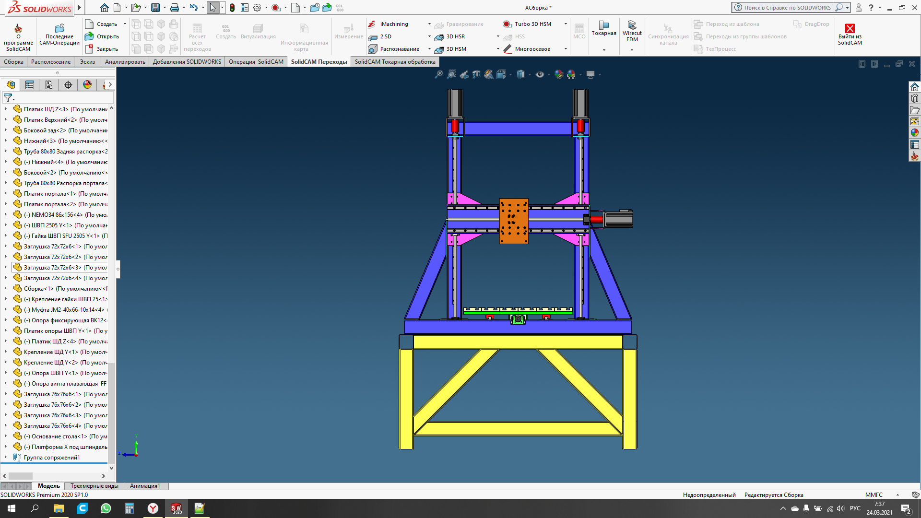Click the Zoom to Fit icon
Screen dimensions: 921x518
pos(438,74)
